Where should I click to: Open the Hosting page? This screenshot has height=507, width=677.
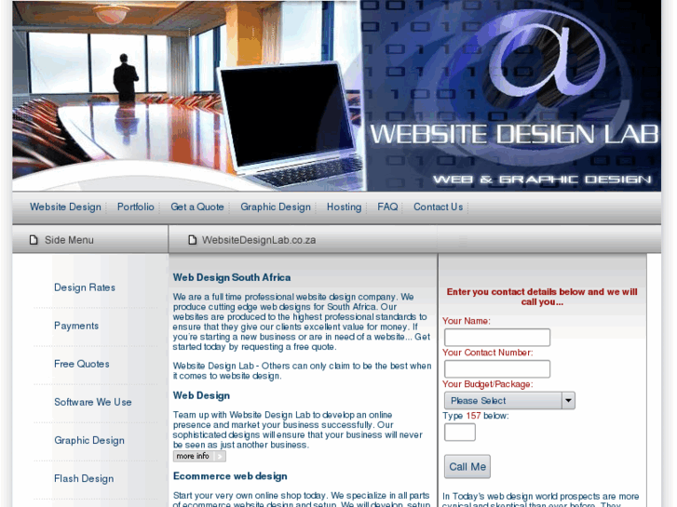point(344,207)
